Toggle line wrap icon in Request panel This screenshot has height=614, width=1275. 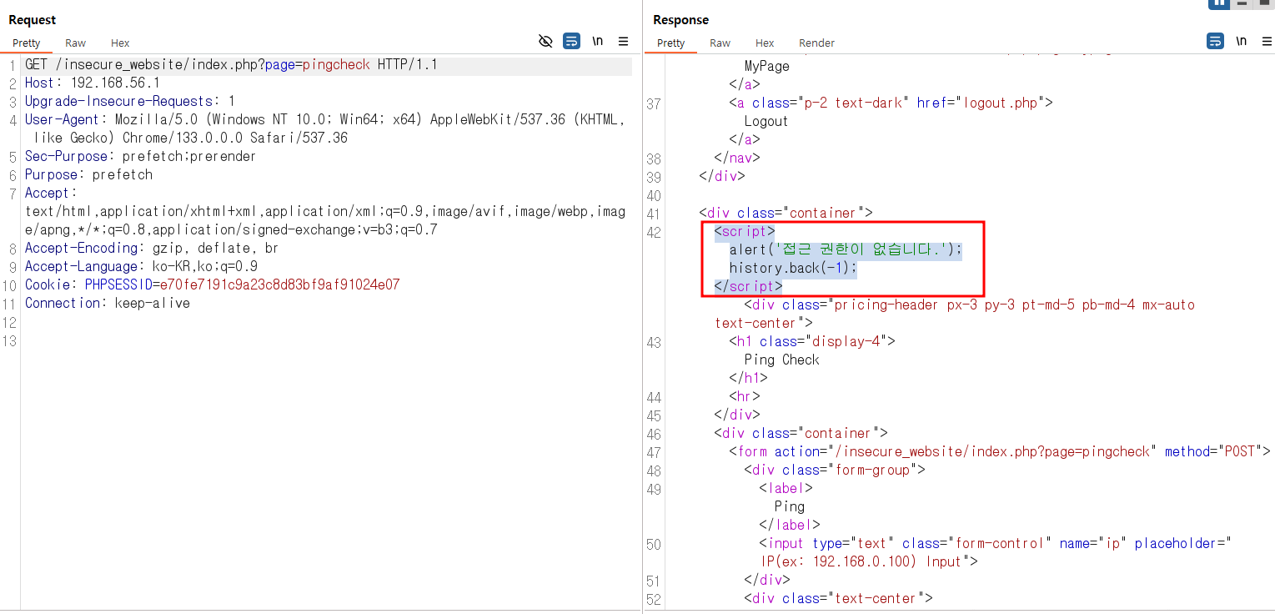click(x=571, y=41)
